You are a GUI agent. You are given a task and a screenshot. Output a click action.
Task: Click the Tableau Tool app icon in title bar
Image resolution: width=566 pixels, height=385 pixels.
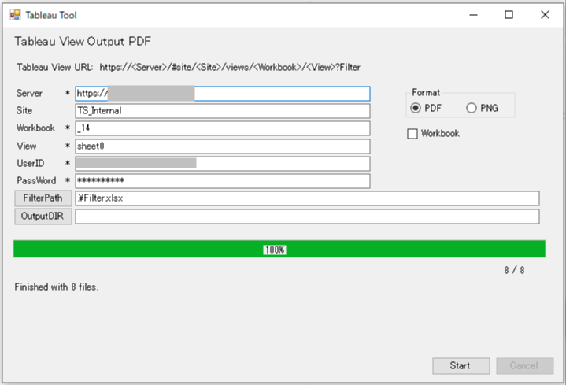(15, 15)
